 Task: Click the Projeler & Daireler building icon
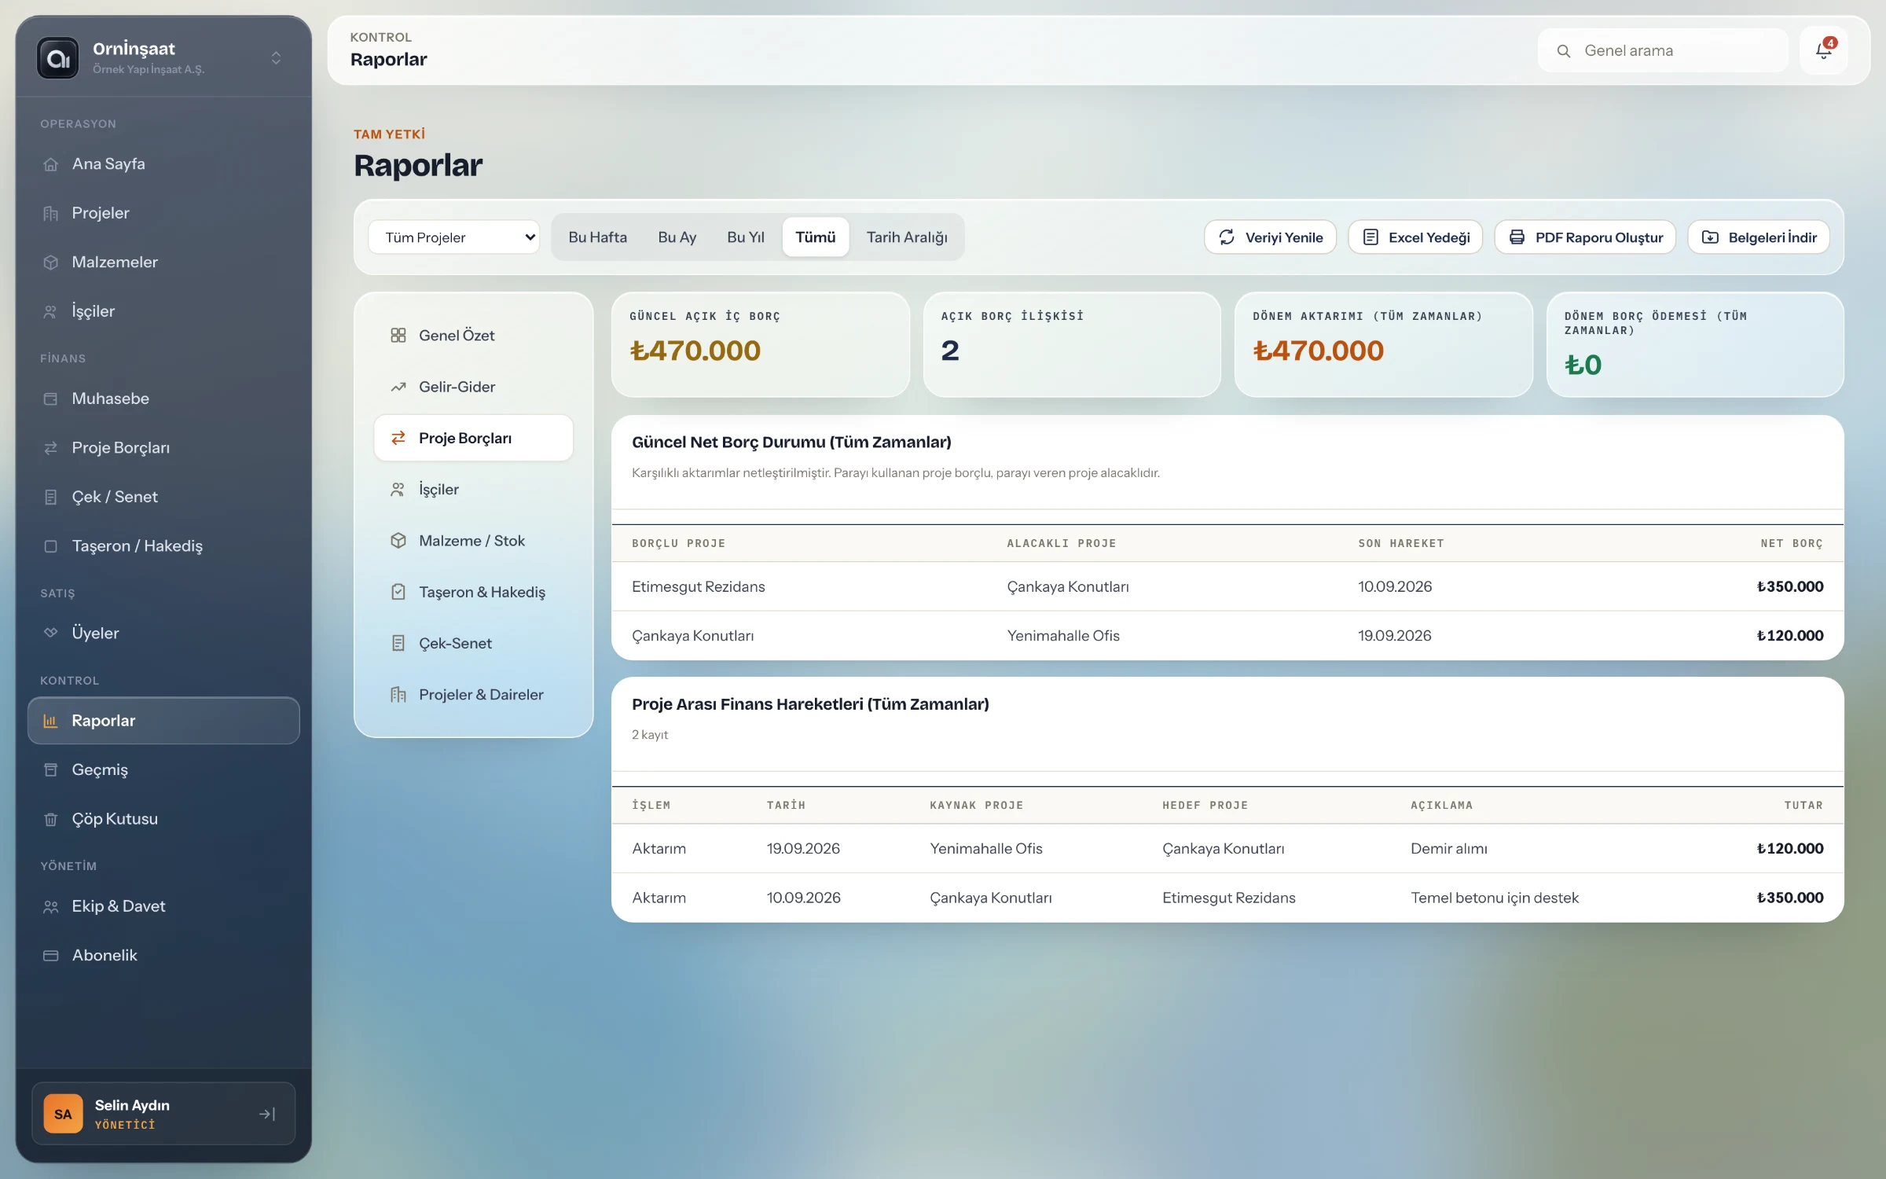(x=398, y=695)
